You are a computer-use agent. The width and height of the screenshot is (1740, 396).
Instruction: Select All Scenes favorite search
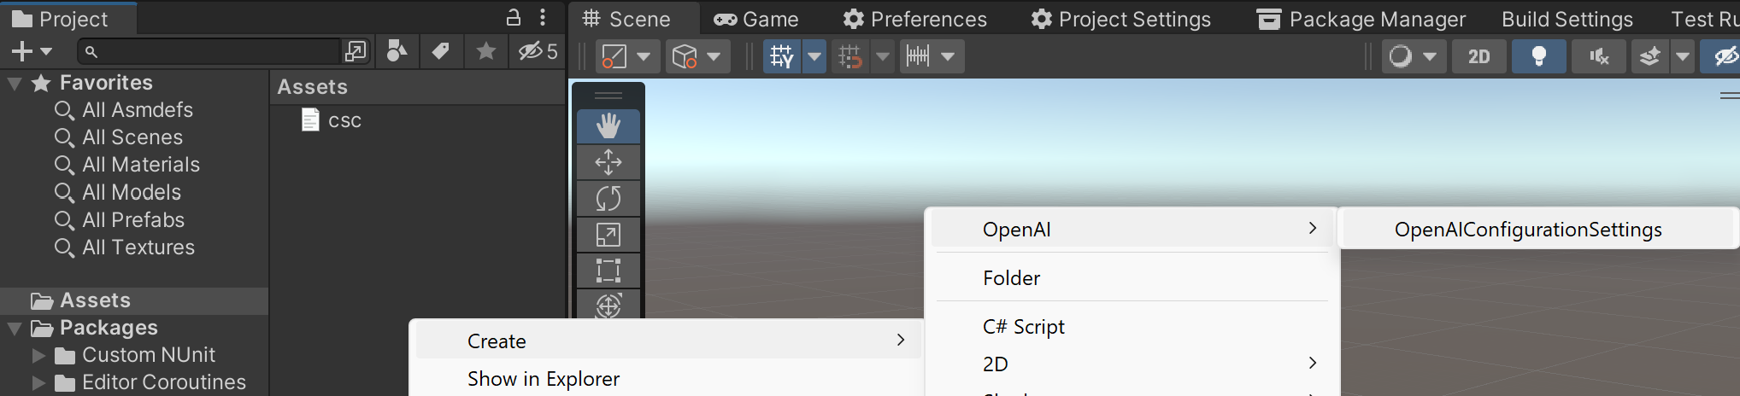[132, 137]
